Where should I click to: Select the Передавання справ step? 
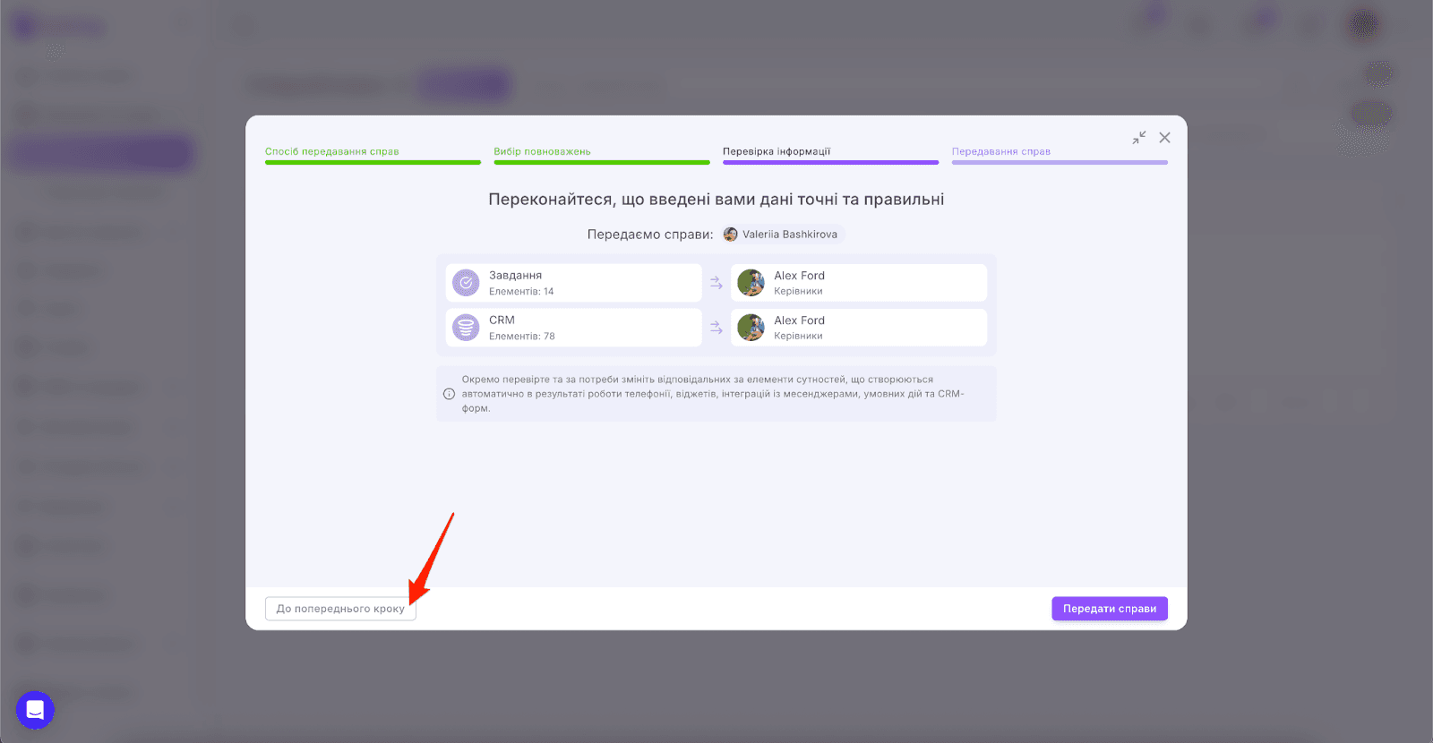coord(1001,151)
